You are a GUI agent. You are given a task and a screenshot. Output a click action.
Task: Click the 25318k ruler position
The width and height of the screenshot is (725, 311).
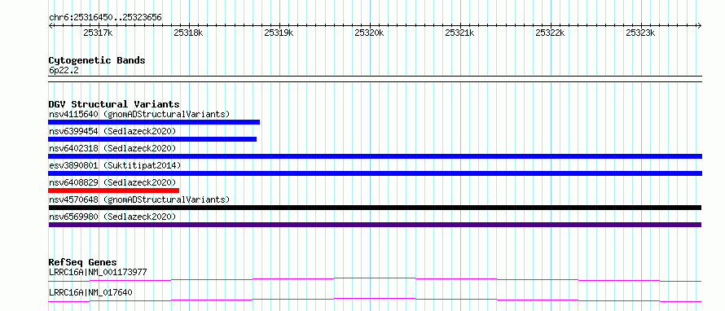pos(188,33)
